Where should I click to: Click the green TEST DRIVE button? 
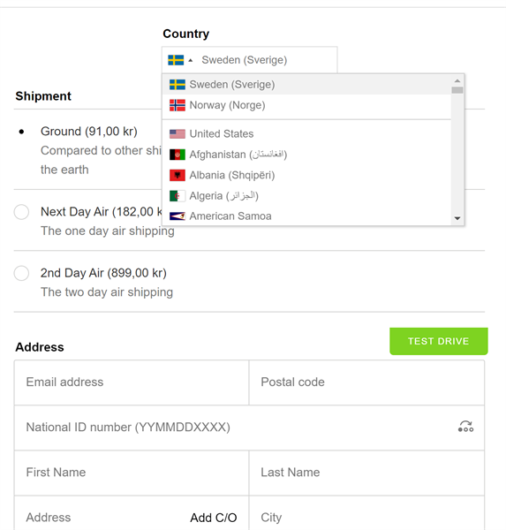(438, 341)
